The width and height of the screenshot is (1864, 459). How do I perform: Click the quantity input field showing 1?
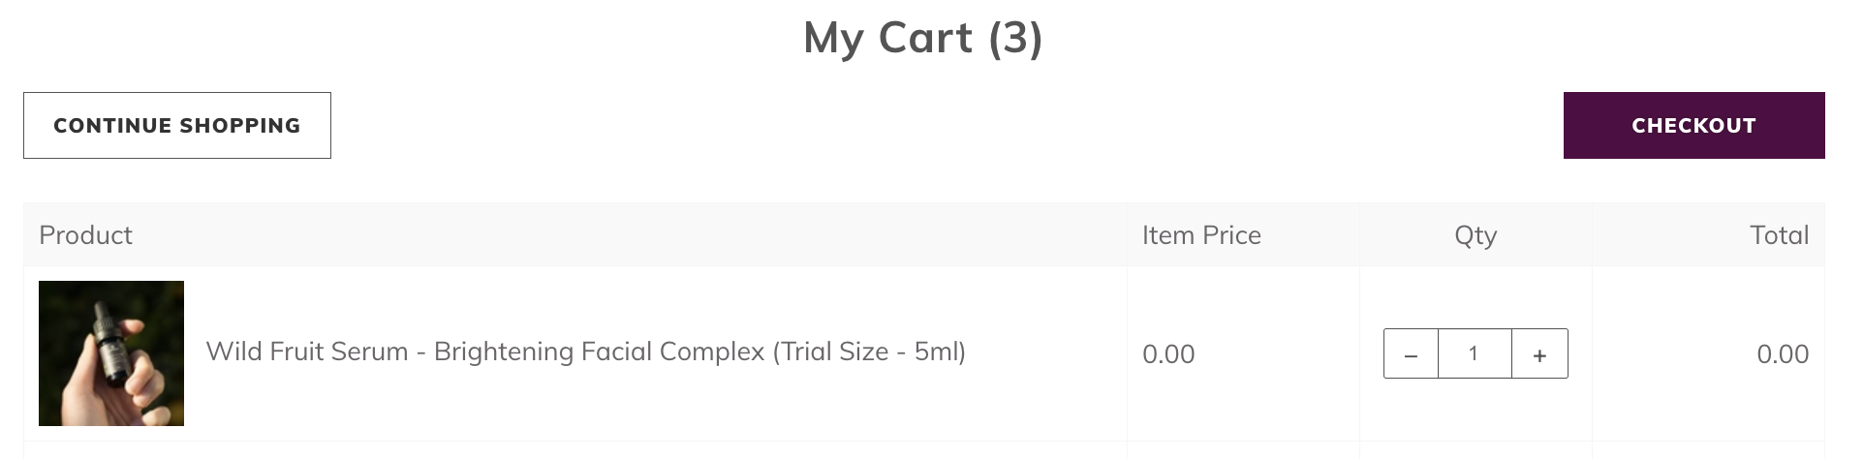coord(1475,354)
